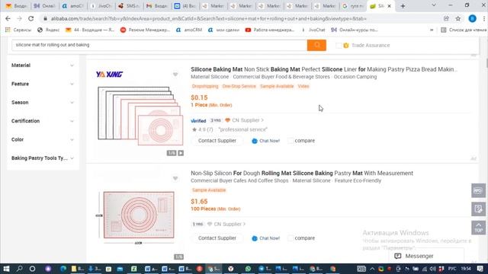Play the product video on first listing

click(x=181, y=153)
